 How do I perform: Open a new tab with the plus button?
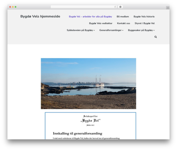pos(168,8)
